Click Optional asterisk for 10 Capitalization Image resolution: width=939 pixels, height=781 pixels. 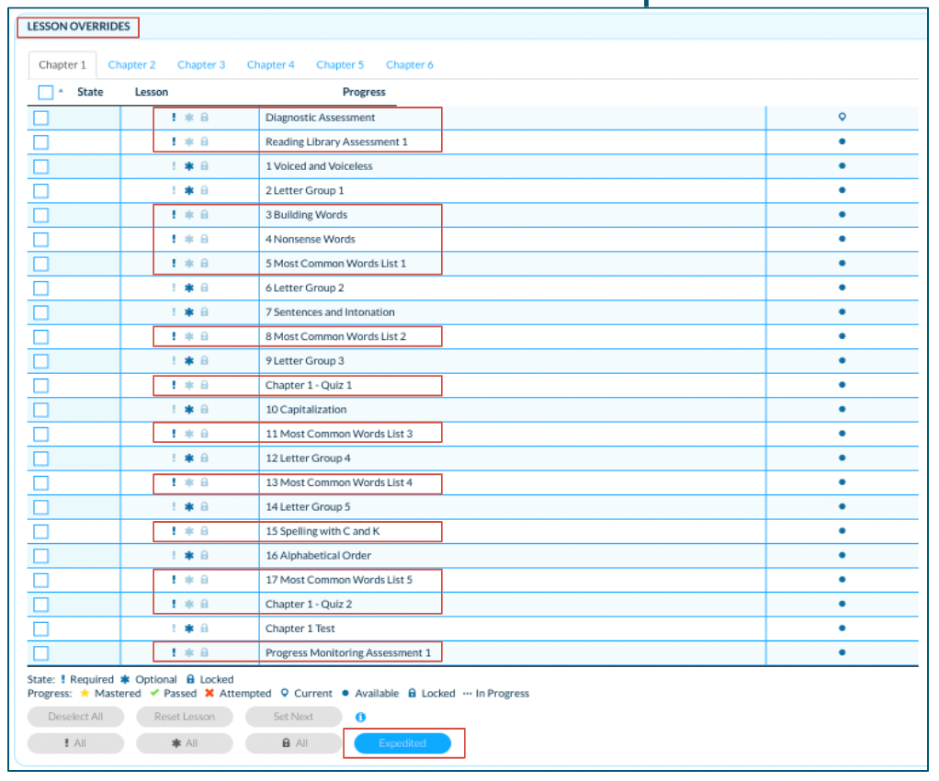click(189, 410)
